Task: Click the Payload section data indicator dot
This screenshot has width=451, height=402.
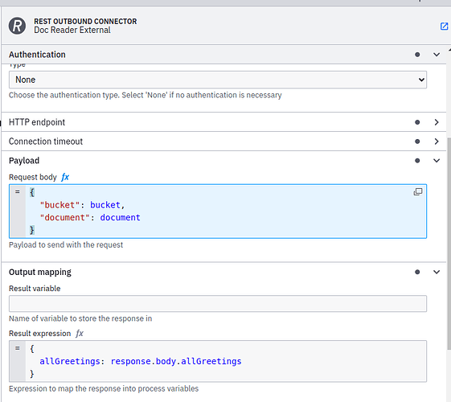Action: pos(417,161)
